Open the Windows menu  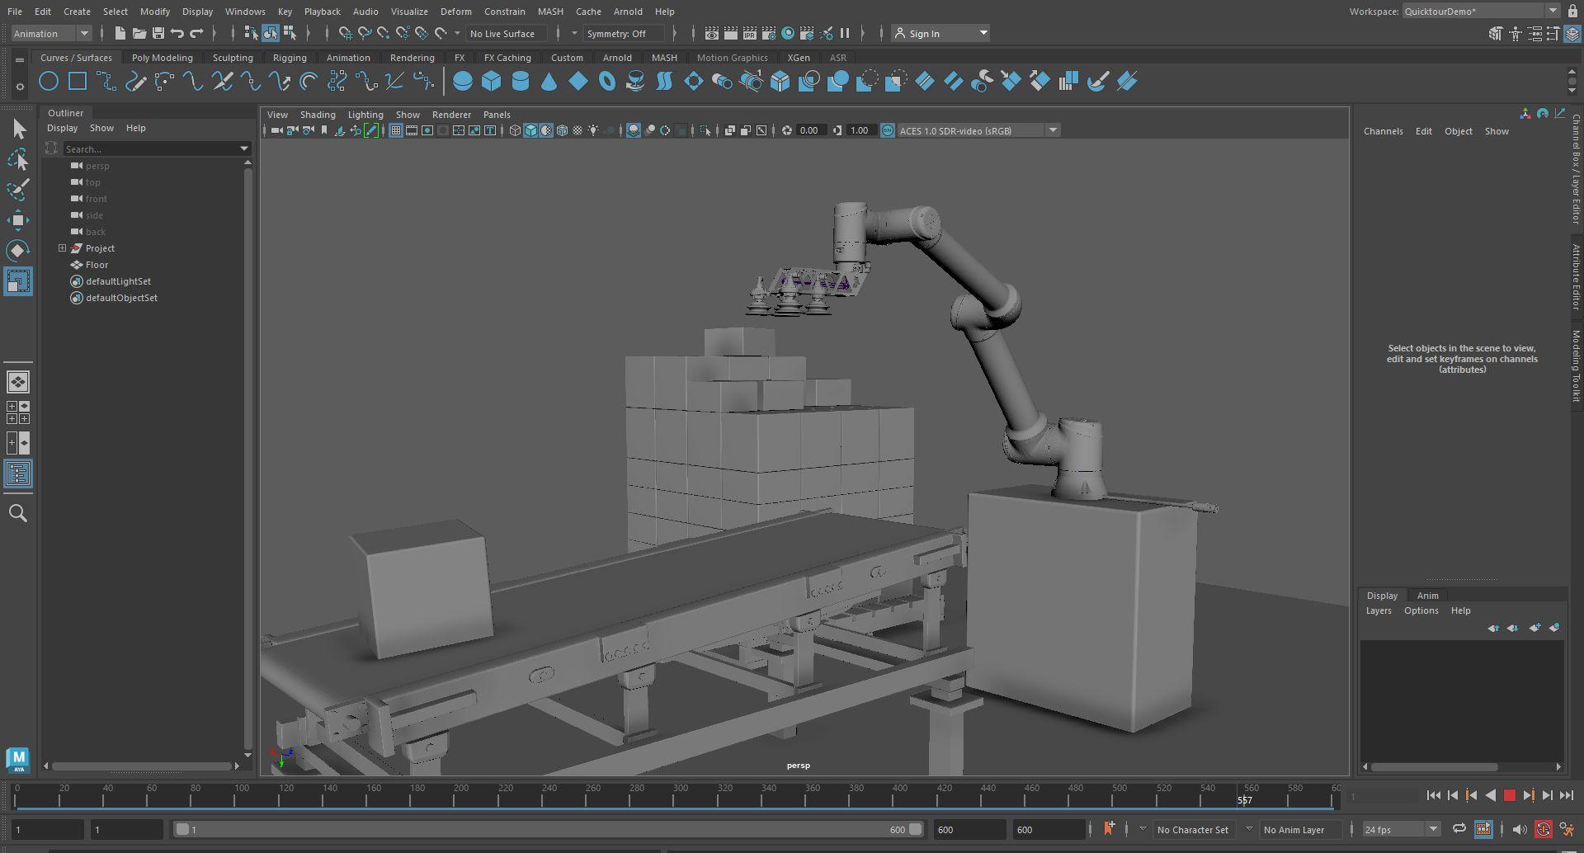245,12
